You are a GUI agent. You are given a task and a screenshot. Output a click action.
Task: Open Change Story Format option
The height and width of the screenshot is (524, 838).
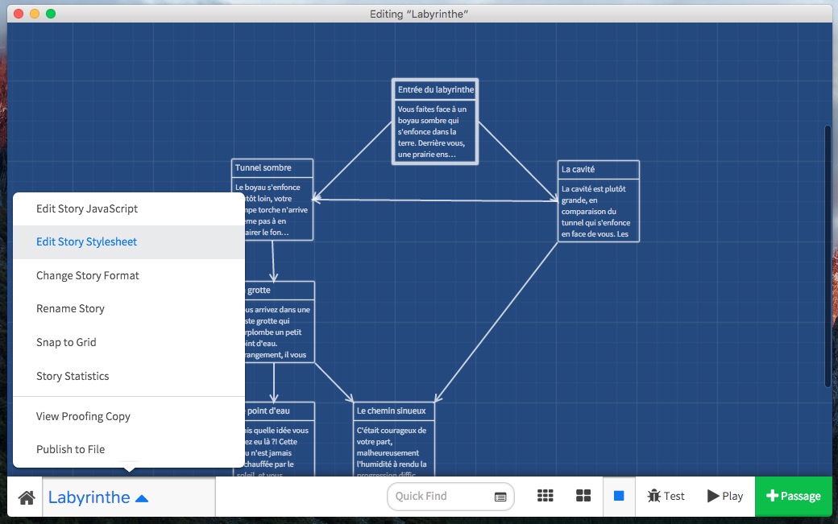tap(88, 275)
